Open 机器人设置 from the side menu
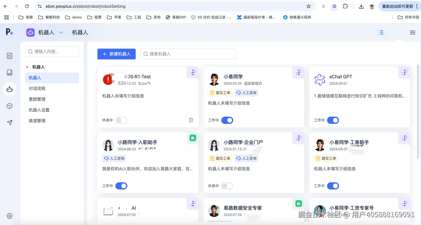The height and width of the screenshot is (225, 421). coord(40,110)
